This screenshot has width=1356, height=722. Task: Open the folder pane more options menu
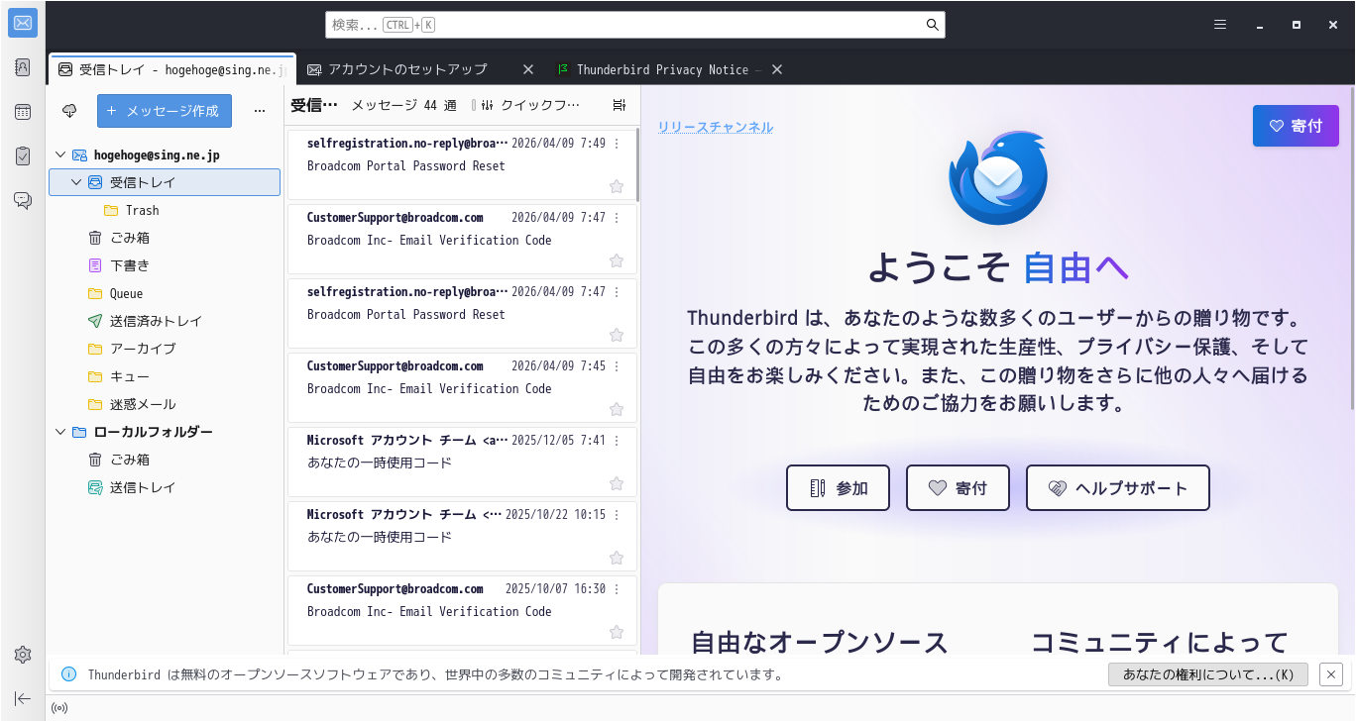coord(260,111)
